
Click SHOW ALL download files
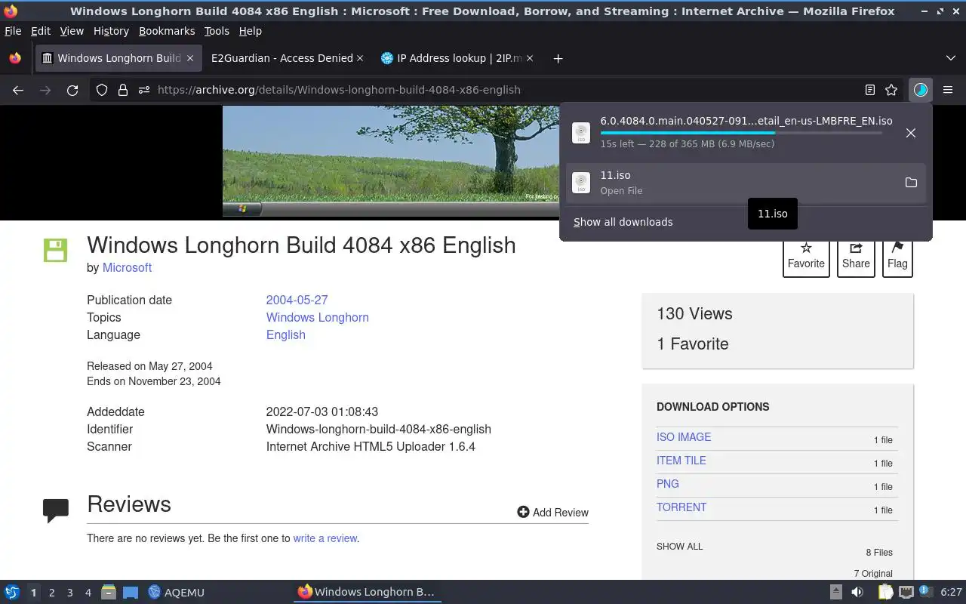pyautogui.click(x=679, y=546)
